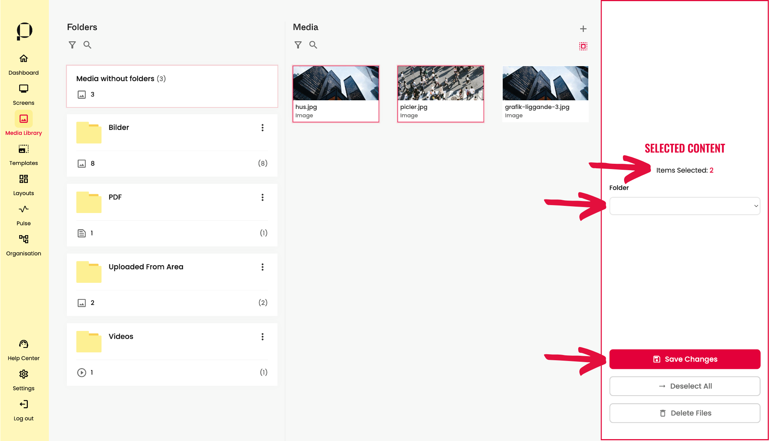Screen dimensions: 770x441
Task: Deselect the hus.jpg image thumbnail
Action: tap(336, 94)
